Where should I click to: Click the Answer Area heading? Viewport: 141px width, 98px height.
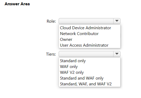pyautogui.click(x=17, y=4)
